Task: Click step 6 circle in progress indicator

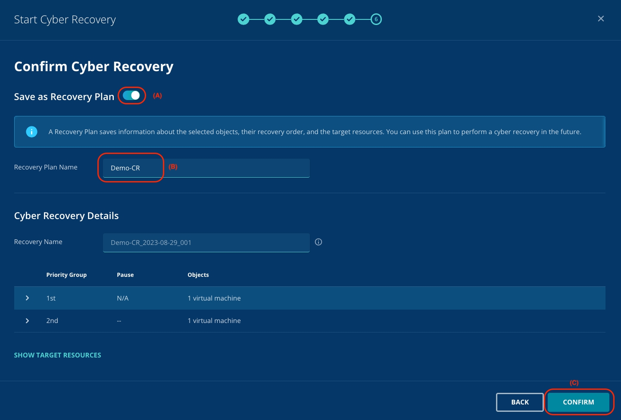Action: point(376,19)
